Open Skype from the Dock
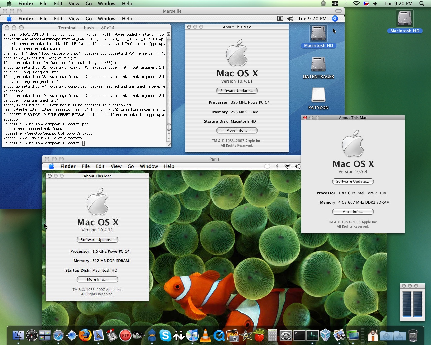 (x=165, y=335)
